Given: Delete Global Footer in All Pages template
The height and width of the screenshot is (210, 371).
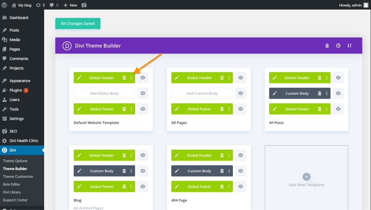Looking at the screenshot, I should 222,109.
